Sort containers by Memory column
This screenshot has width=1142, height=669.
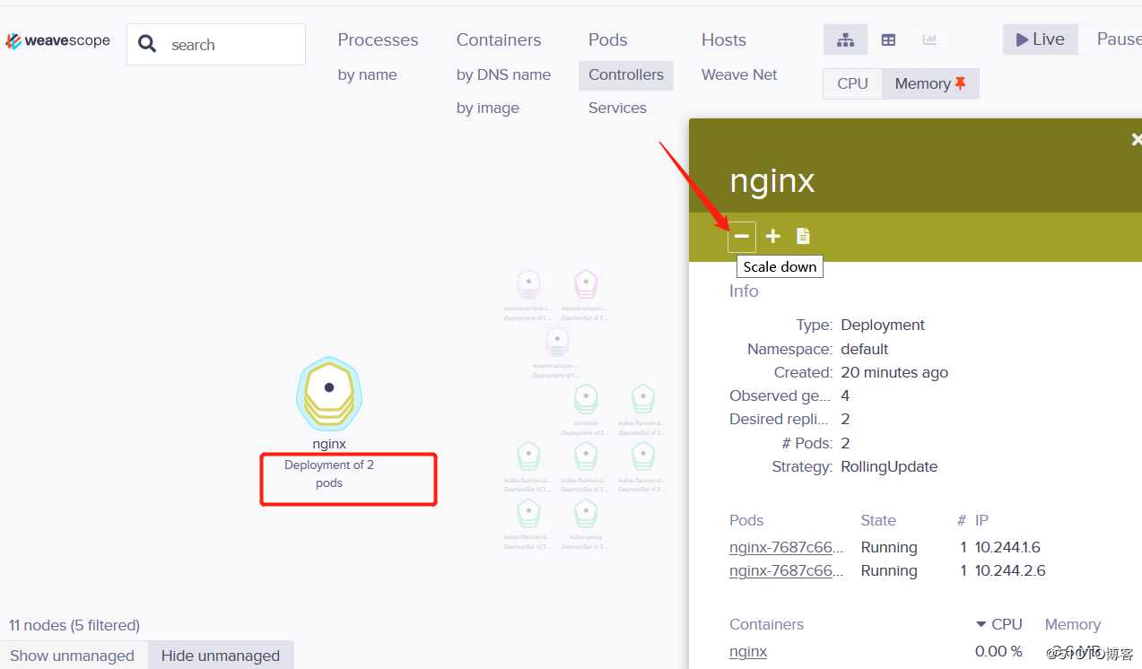click(1072, 624)
